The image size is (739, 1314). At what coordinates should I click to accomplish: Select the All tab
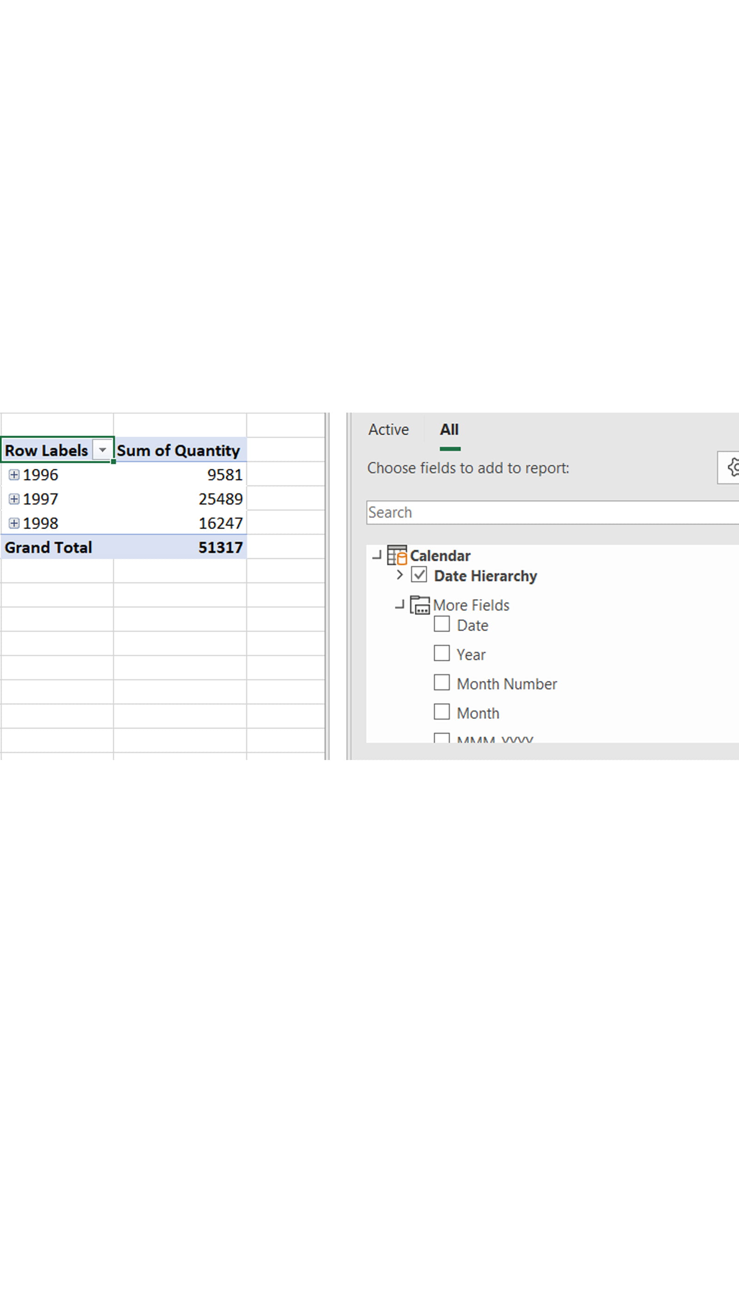(449, 430)
